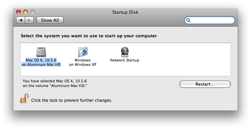The width and height of the screenshot is (251, 129).
Task: Go back with the left arrow button
Action: click(21, 20)
